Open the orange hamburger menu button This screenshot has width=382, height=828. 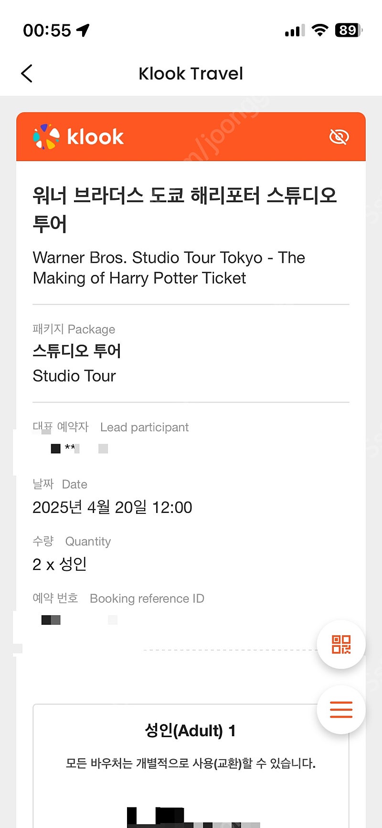point(341,709)
